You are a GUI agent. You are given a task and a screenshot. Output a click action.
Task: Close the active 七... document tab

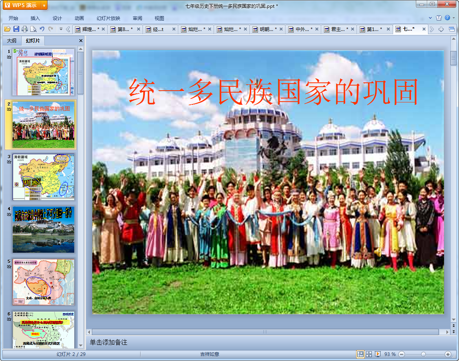coord(424,29)
